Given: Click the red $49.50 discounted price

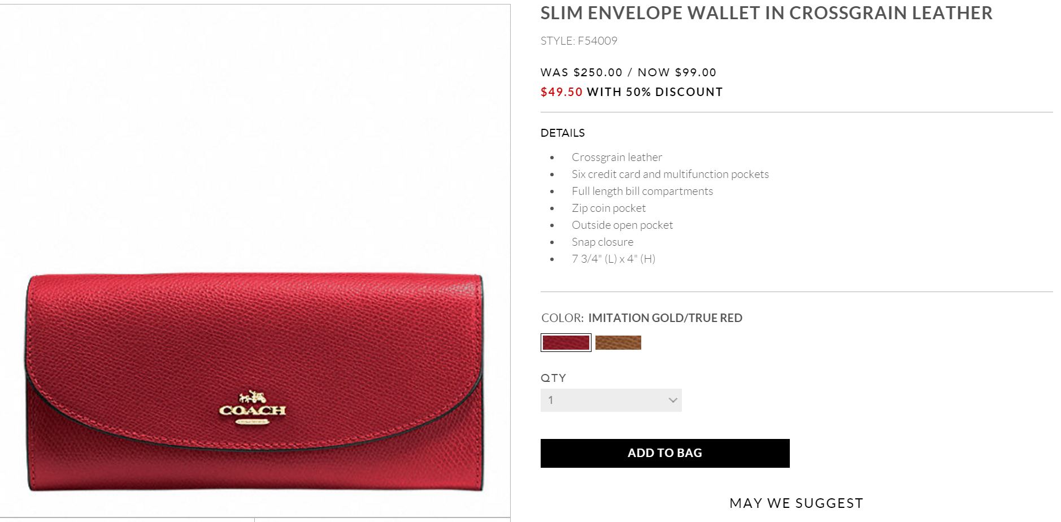Looking at the screenshot, I should [x=562, y=92].
